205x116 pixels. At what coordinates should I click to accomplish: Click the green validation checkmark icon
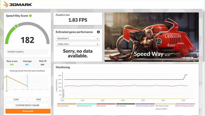click(x=30, y=16)
